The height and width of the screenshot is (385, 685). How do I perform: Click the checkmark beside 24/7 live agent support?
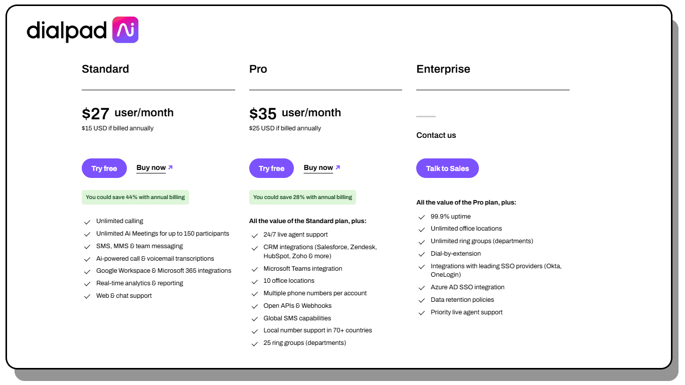(255, 235)
